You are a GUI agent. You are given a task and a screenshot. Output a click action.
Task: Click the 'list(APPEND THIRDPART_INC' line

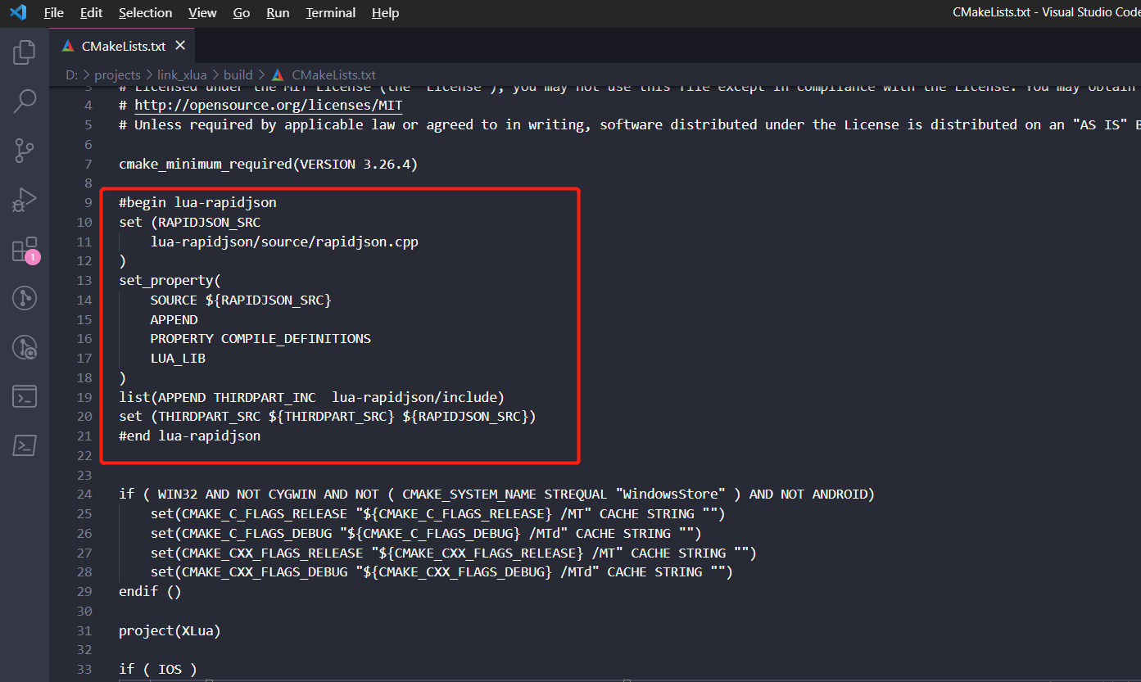(312, 397)
